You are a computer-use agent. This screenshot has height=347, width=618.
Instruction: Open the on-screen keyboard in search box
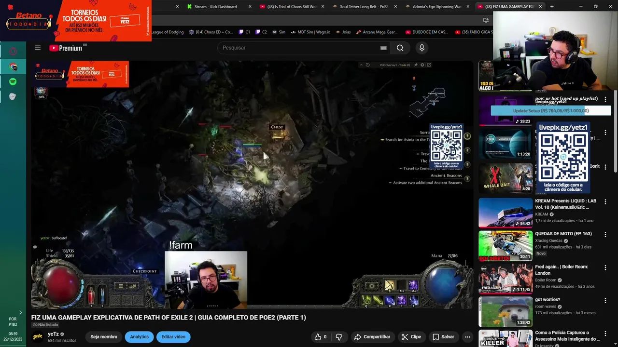coord(383,48)
